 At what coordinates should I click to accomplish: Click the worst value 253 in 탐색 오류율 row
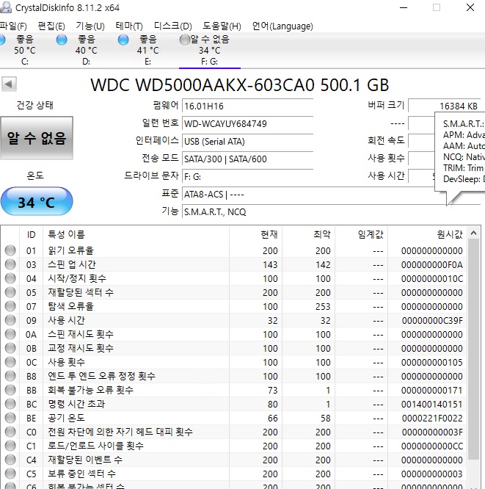pos(323,307)
